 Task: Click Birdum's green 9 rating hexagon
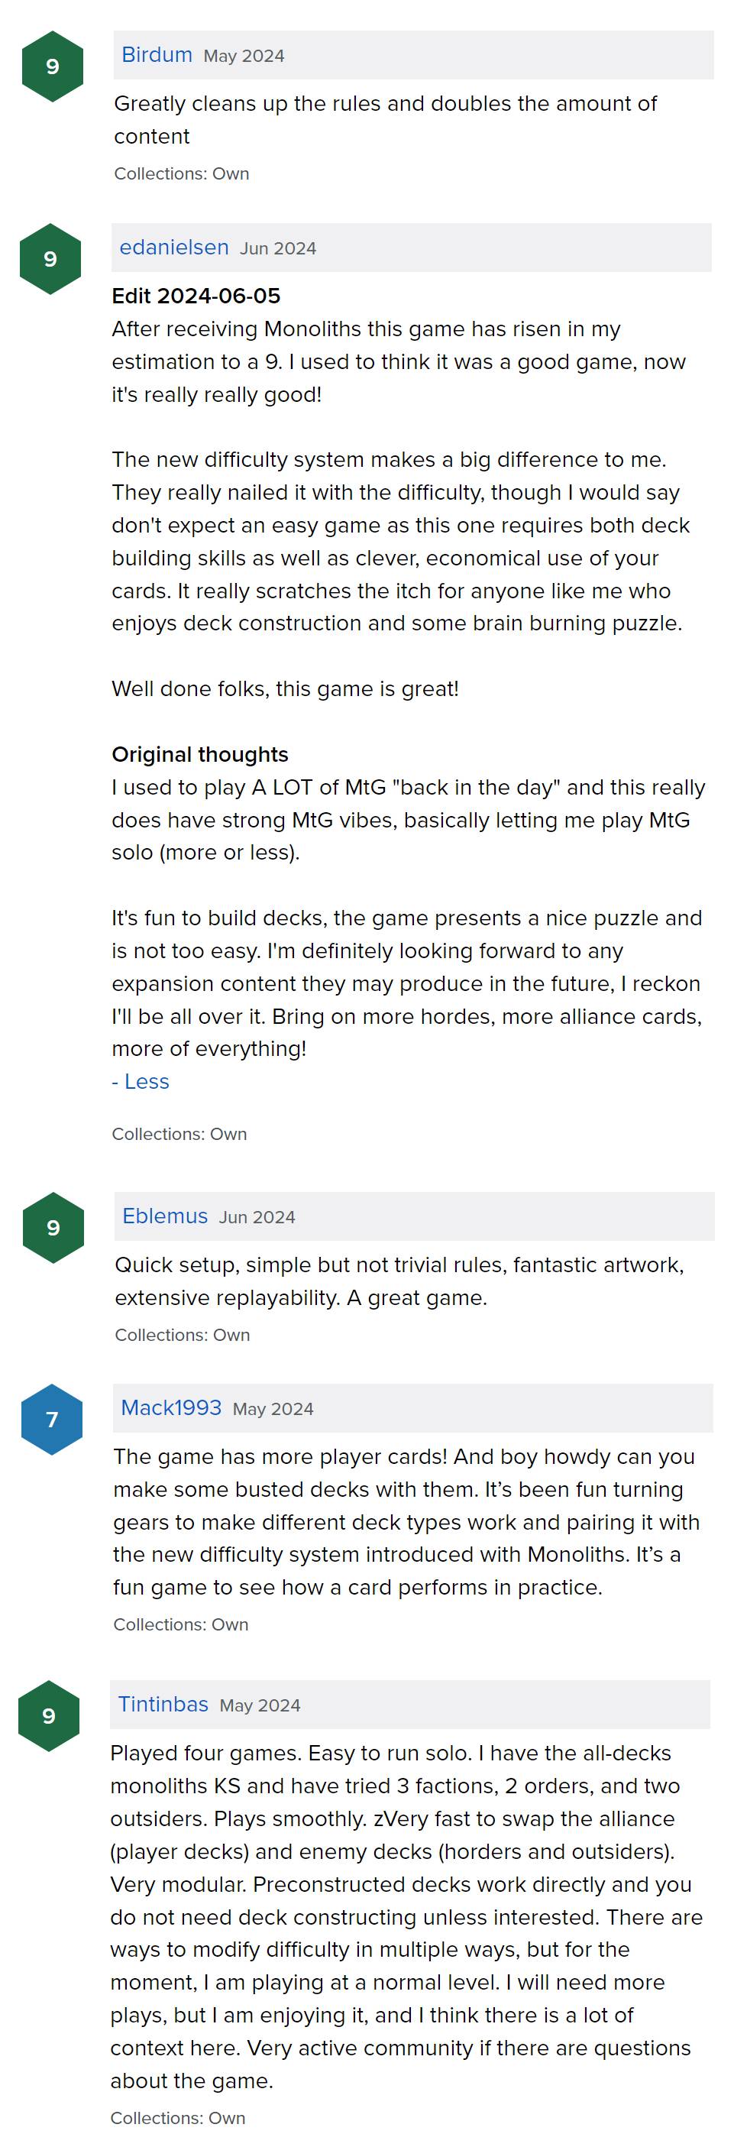point(53,66)
